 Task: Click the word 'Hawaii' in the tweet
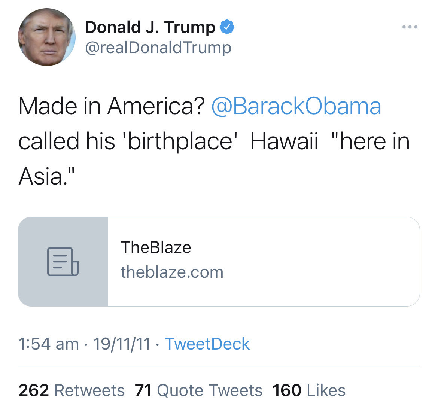pos(284,141)
